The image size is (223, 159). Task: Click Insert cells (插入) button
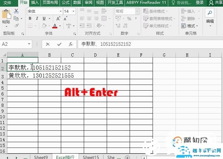click(191, 11)
